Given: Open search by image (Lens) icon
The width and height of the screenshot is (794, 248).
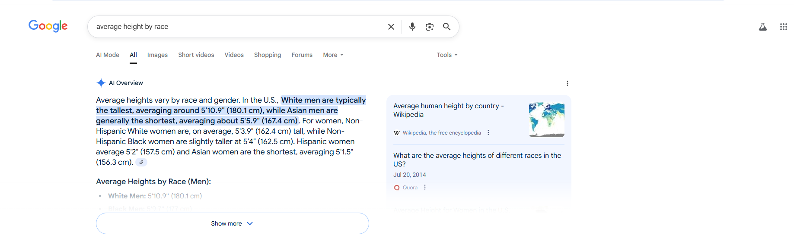Looking at the screenshot, I should [430, 27].
